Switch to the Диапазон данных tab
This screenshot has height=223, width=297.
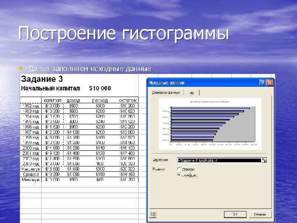[x=166, y=93]
